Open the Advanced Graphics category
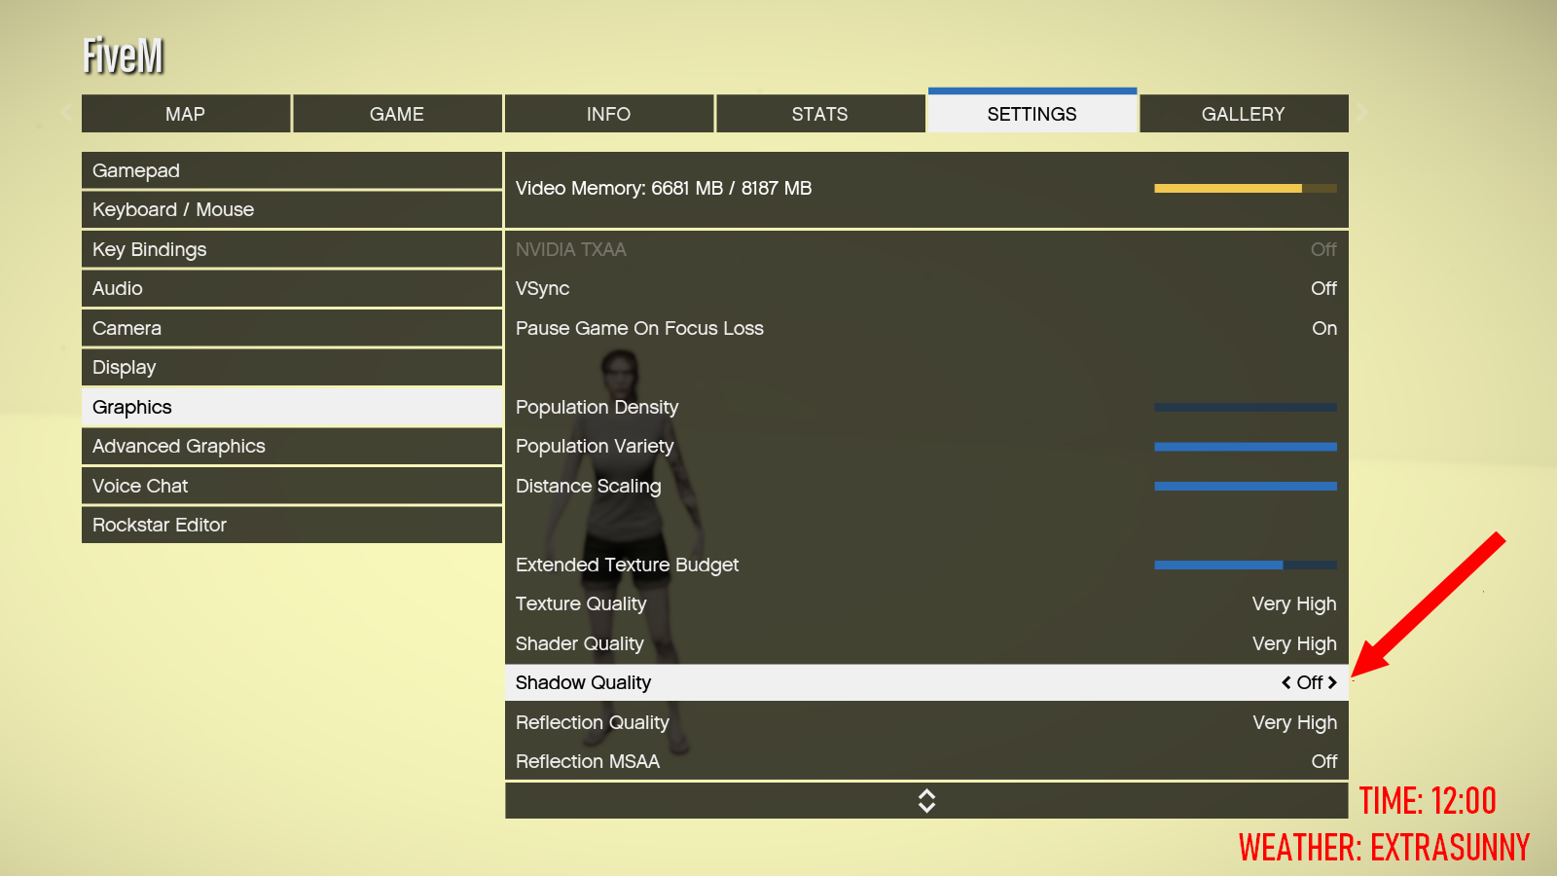Screen dimensions: 1557x876 pos(292,447)
